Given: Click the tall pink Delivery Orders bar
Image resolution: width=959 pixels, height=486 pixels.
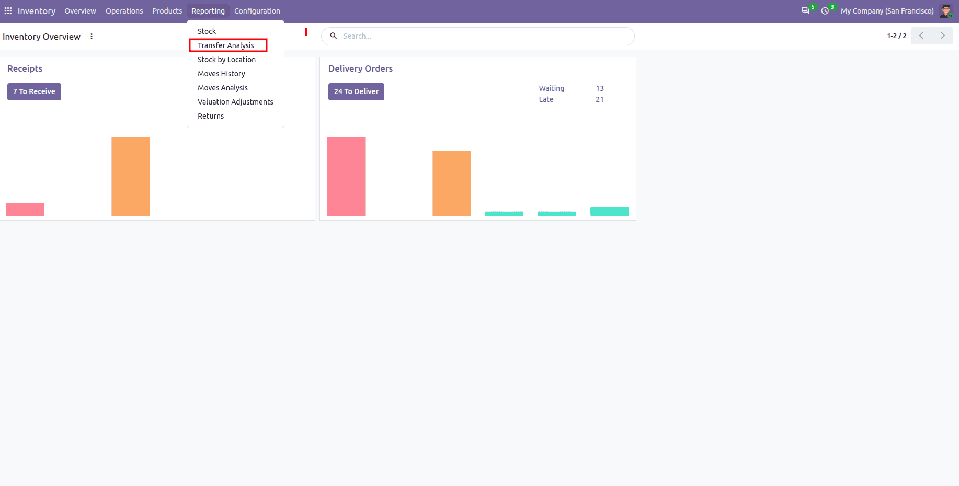Looking at the screenshot, I should coord(346,177).
